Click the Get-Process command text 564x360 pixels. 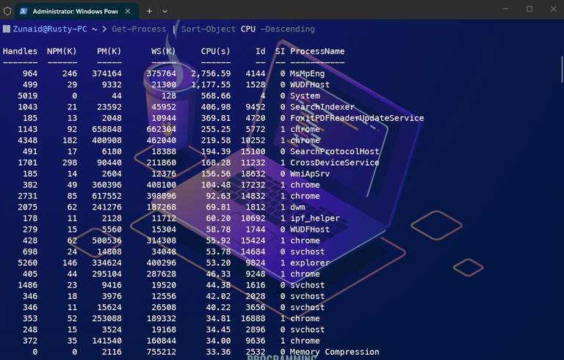[x=139, y=29]
